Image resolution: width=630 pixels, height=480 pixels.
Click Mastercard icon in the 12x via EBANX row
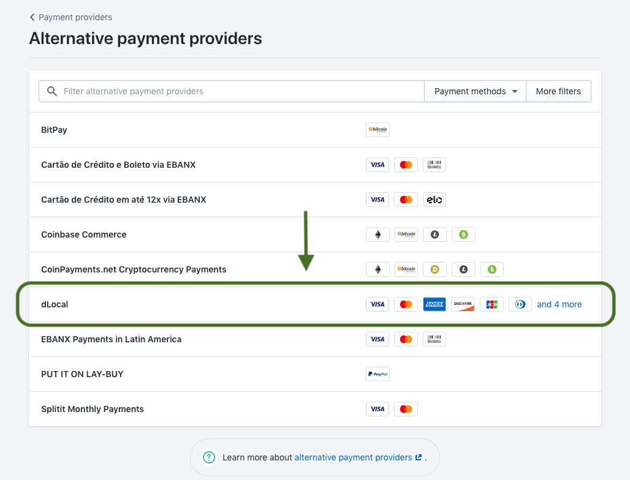(x=406, y=200)
